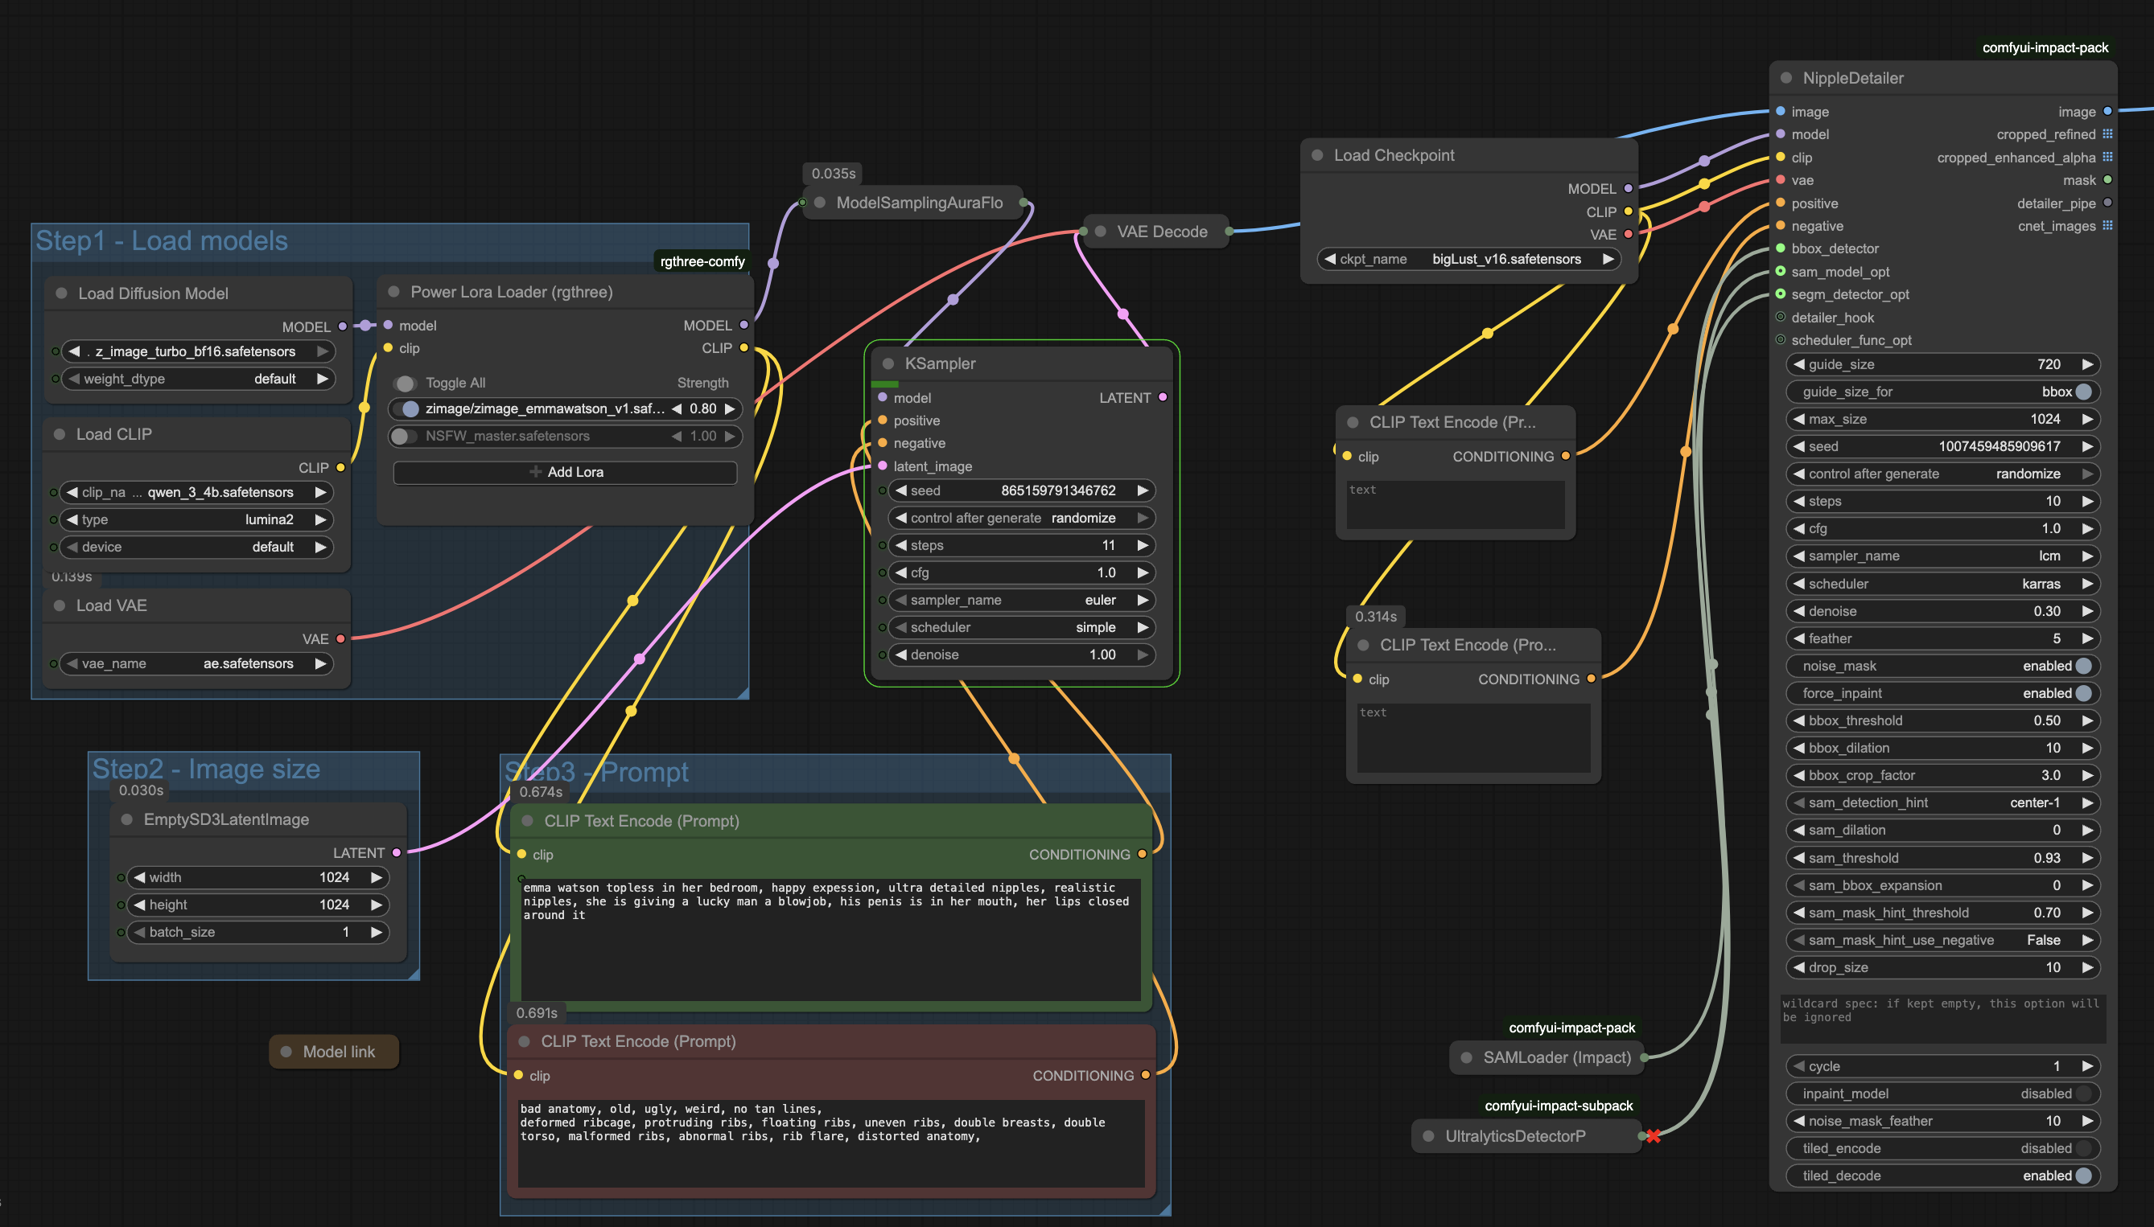Viewport: 2154px width, 1227px height.
Task: Click the VAE Decode node's collapse dot
Action: pyautogui.click(x=1100, y=231)
